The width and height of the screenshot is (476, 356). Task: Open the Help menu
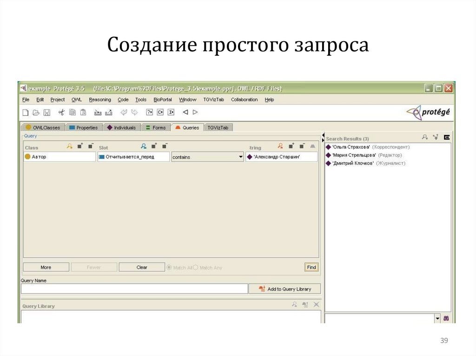pos(269,99)
